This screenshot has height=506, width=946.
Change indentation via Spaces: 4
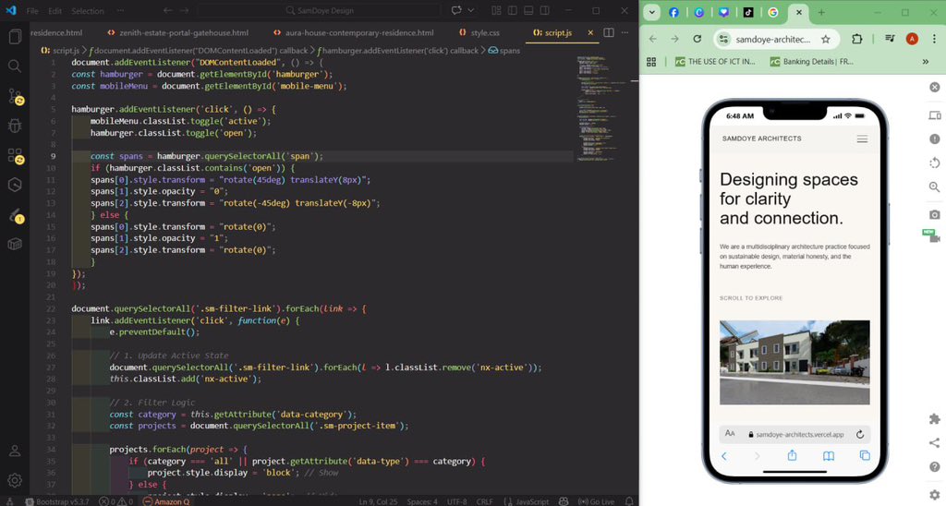[x=422, y=501]
